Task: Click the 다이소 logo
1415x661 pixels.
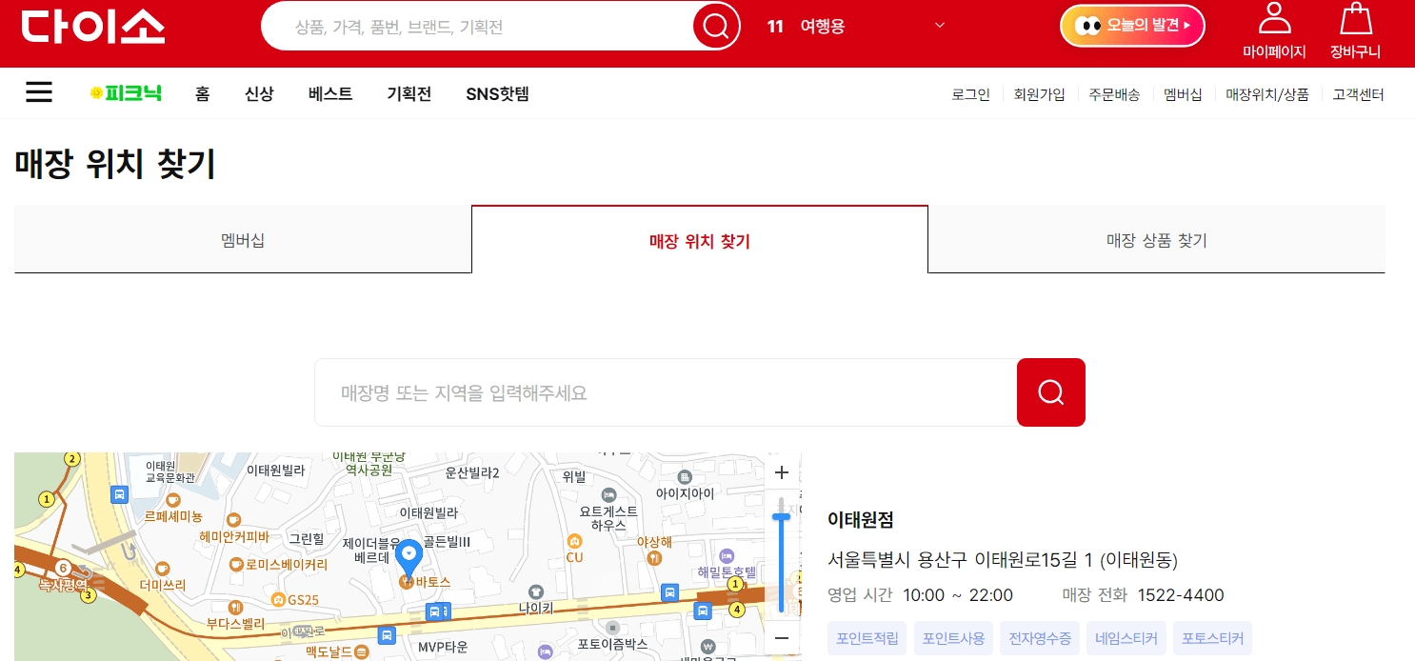Action: 93,26
